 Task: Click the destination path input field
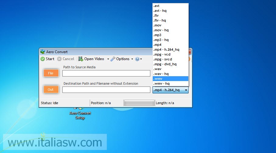(106, 90)
